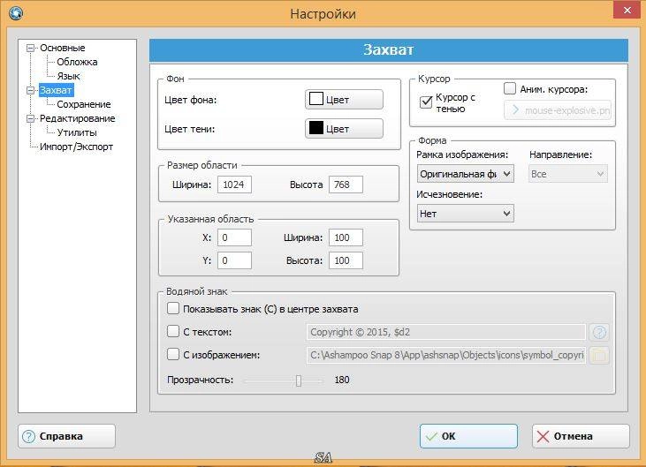The image size is (646, 467).
Task: Click the Copyright © 2015 text field
Action: [x=446, y=332]
